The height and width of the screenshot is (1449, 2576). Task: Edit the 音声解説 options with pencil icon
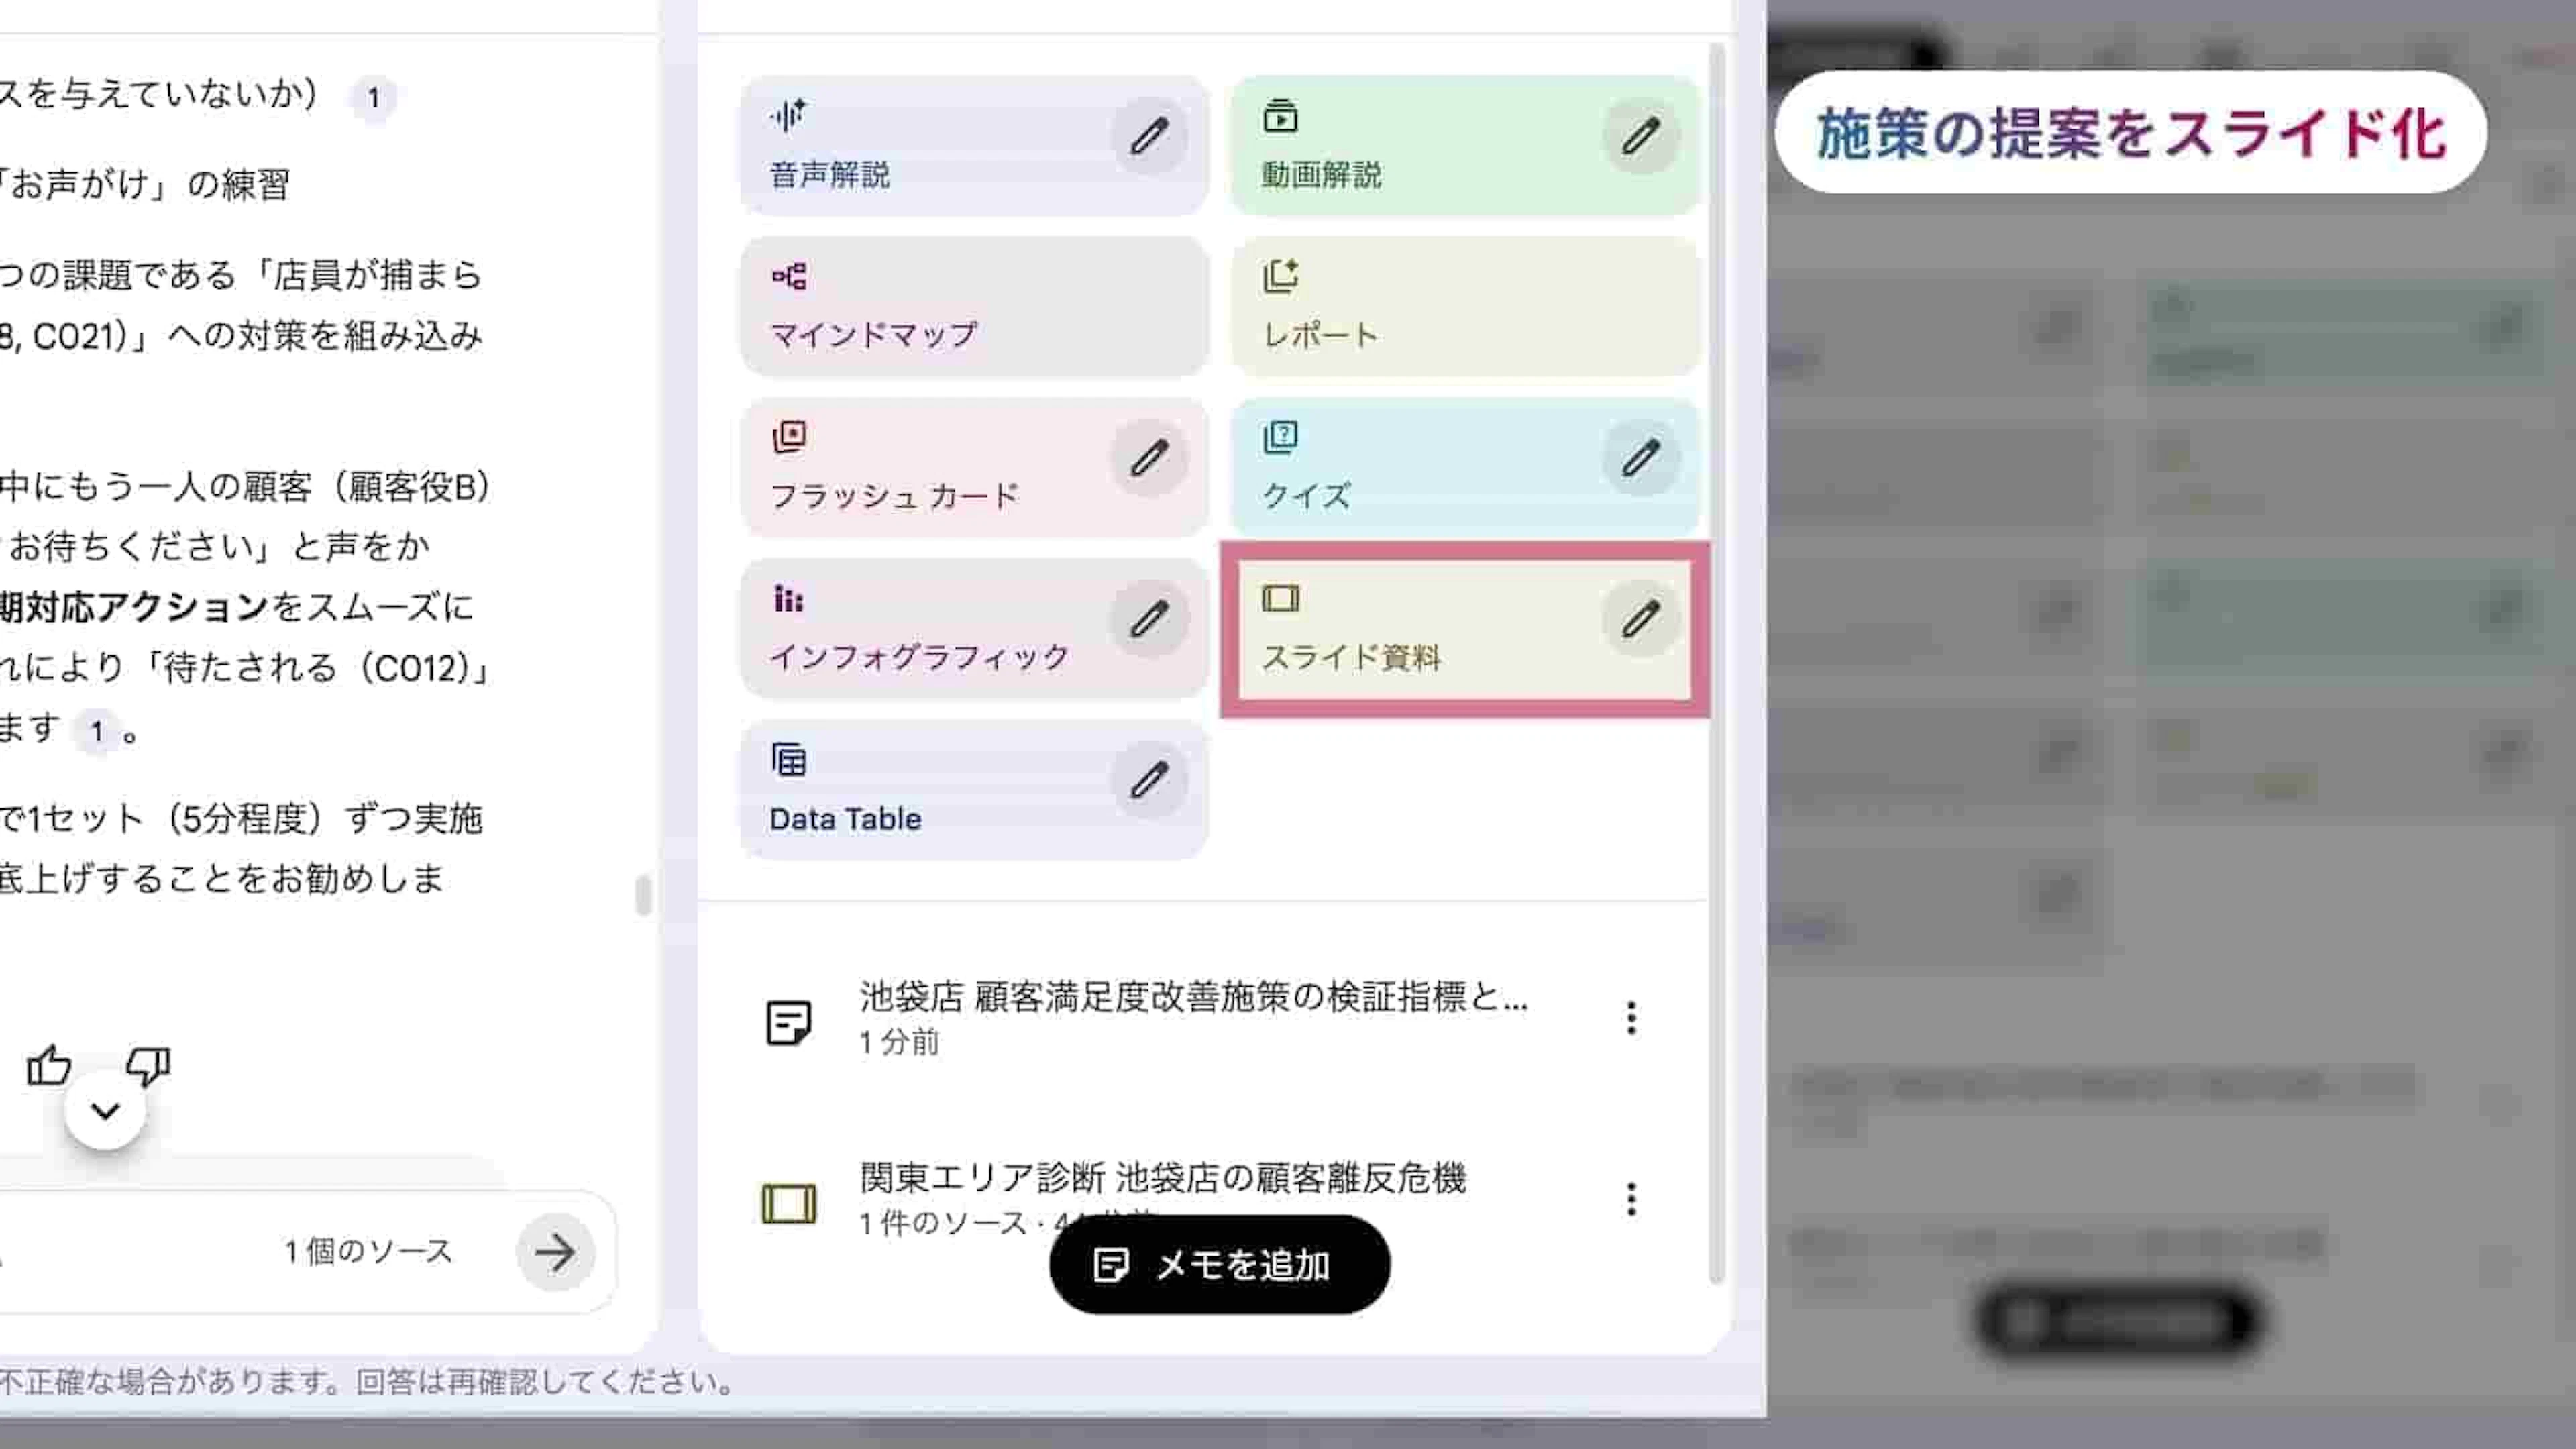coord(1150,136)
